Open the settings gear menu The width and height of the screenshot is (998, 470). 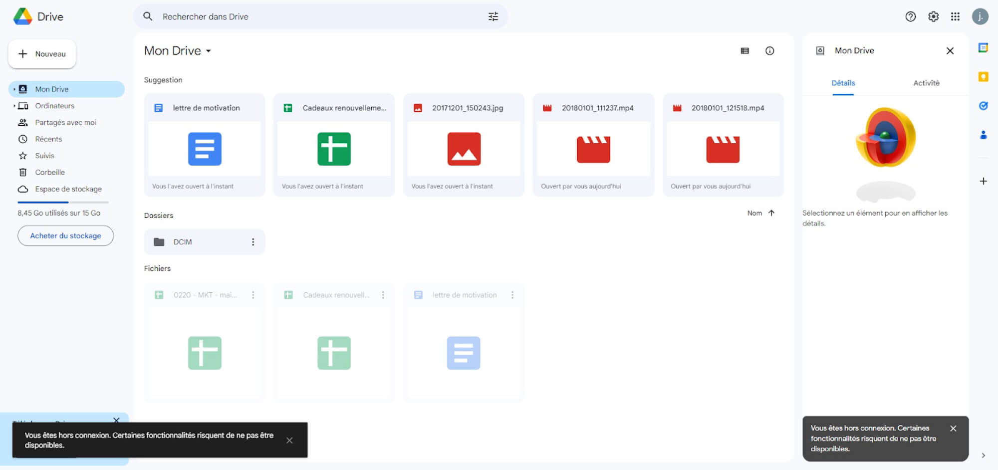point(933,16)
